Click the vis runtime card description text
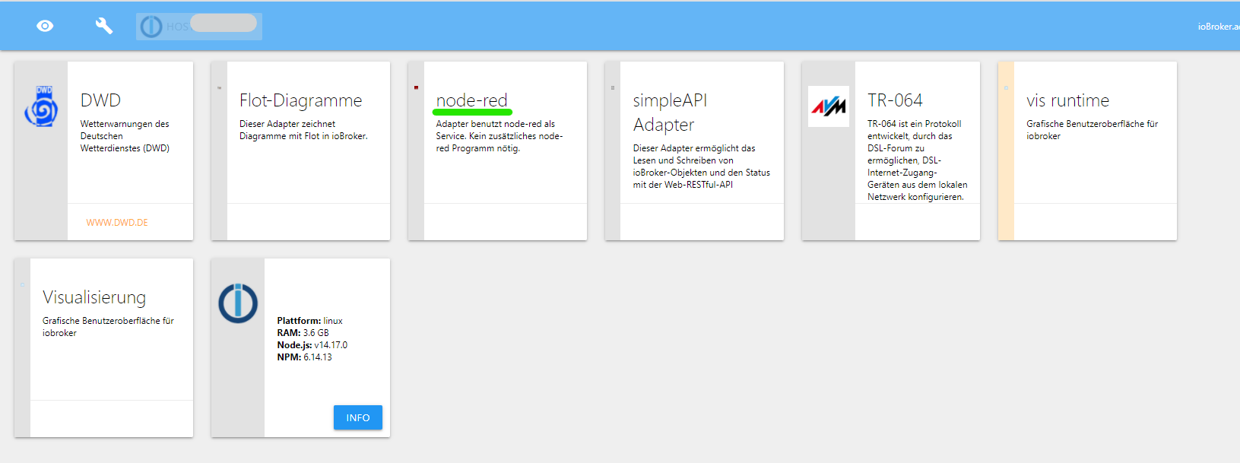Viewport: 1240px width, 463px height. click(x=1093, y=130)
